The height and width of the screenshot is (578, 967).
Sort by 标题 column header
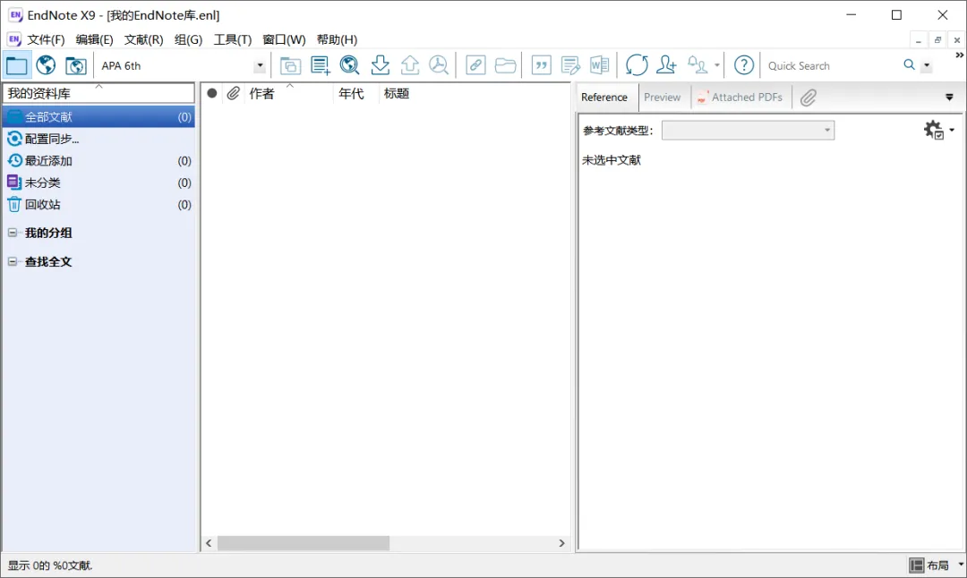pyautogui.click(x=397, y=94)
